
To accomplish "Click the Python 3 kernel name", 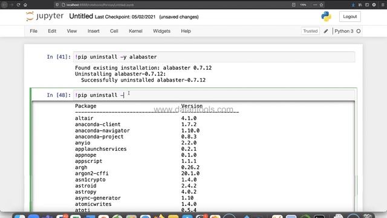I will pos(344,31).
